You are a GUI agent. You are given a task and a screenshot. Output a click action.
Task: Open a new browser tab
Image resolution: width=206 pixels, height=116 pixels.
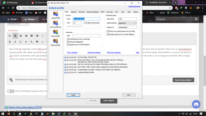176,3
